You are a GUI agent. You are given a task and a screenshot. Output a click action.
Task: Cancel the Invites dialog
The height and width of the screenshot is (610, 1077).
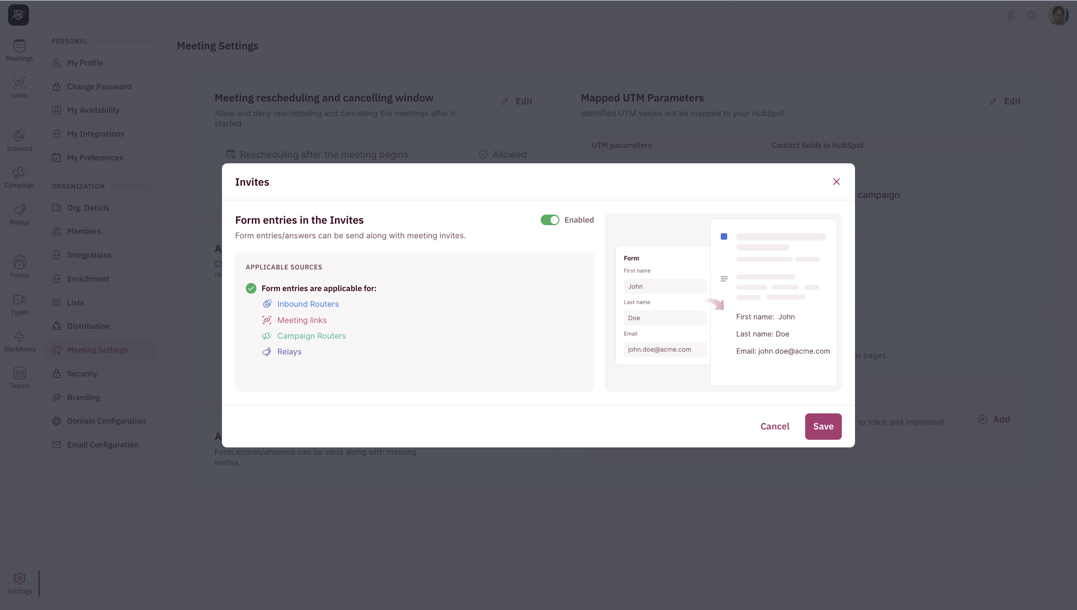774,427
